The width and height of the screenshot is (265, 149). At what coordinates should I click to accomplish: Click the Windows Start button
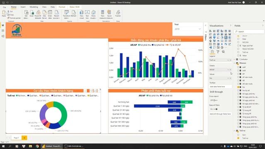click(x=3, y=146)
